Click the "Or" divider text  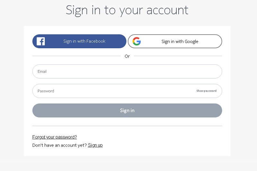pos(127,56)
